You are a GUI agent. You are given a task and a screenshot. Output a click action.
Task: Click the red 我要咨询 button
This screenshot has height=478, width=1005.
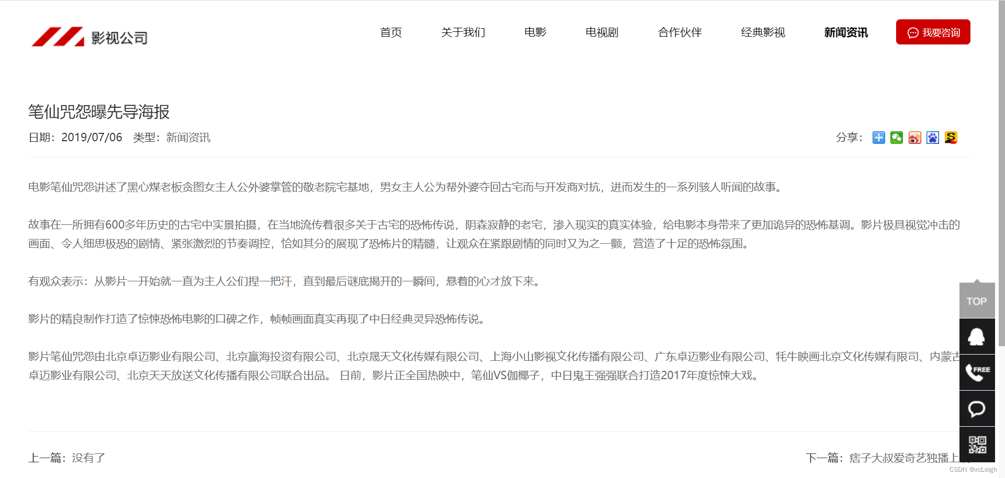point(933,32)
